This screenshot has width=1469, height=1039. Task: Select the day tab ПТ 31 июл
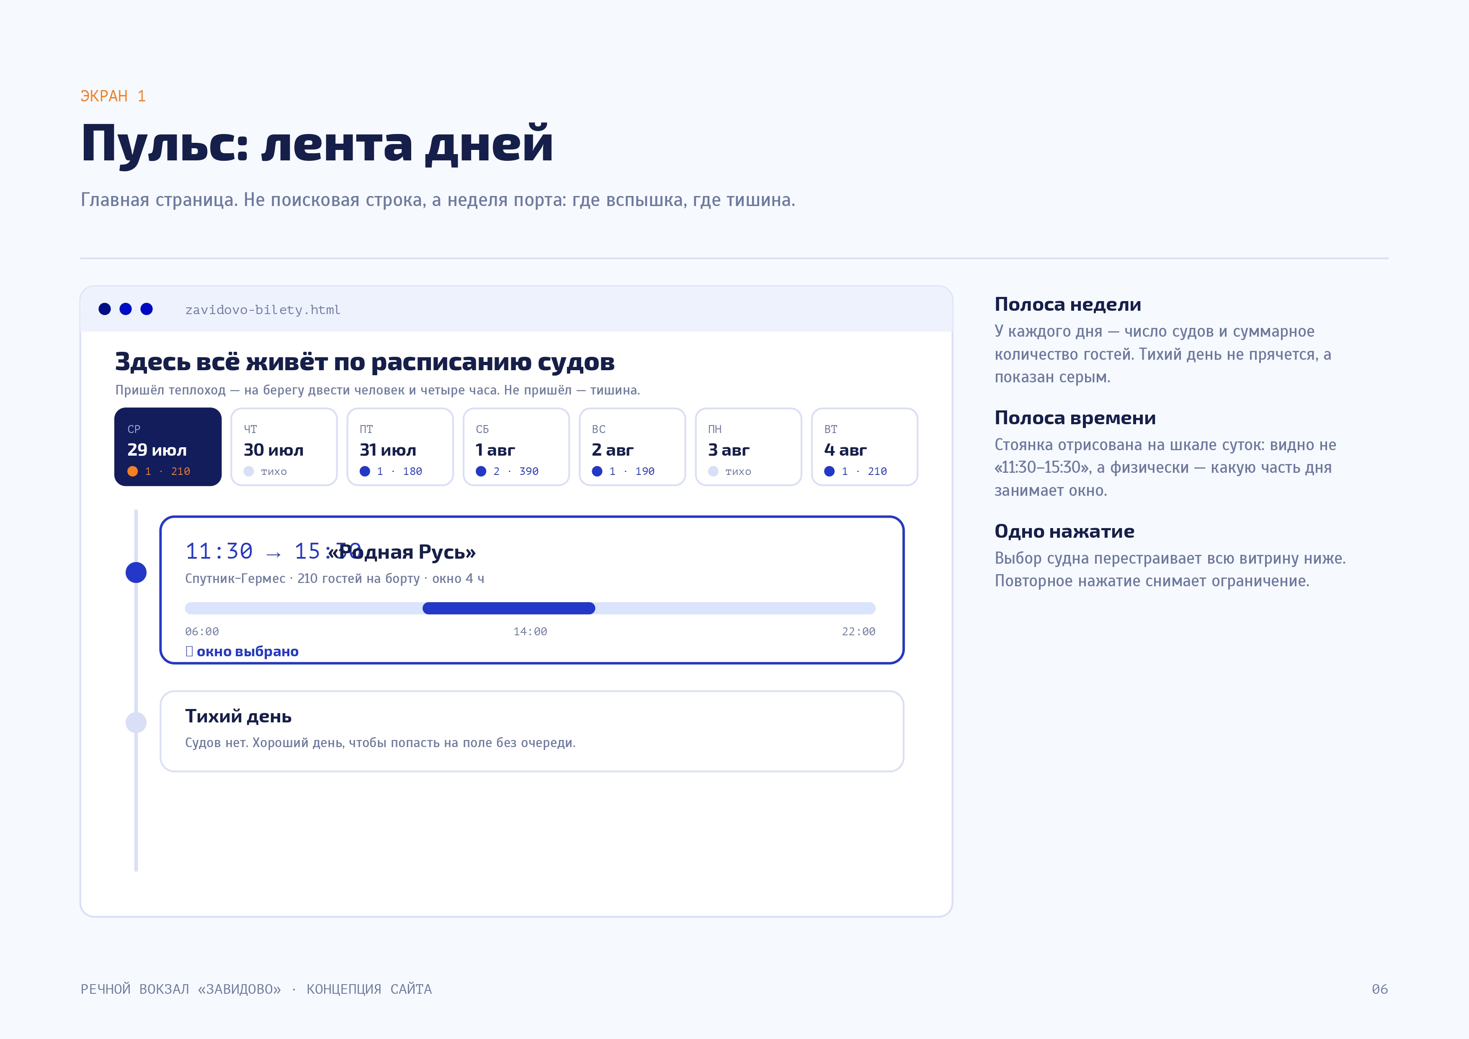point(400,446)
